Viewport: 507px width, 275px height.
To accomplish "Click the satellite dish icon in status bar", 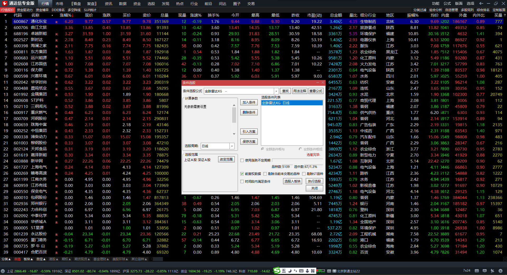I will [x=492, y=271].
